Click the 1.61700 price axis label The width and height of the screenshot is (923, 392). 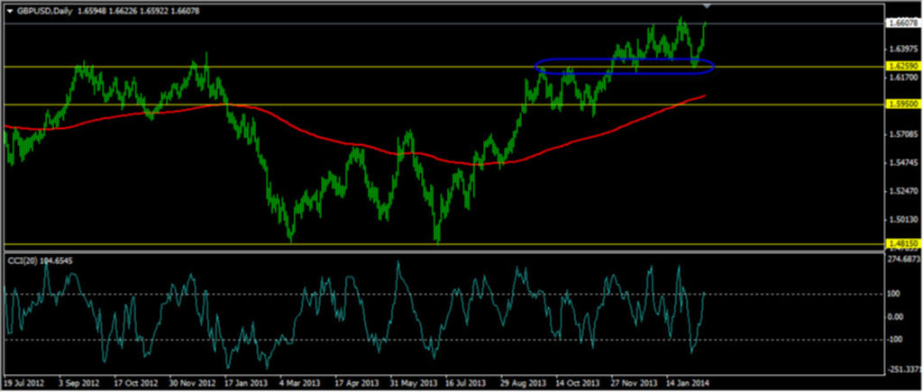click(x=904, y=77)
